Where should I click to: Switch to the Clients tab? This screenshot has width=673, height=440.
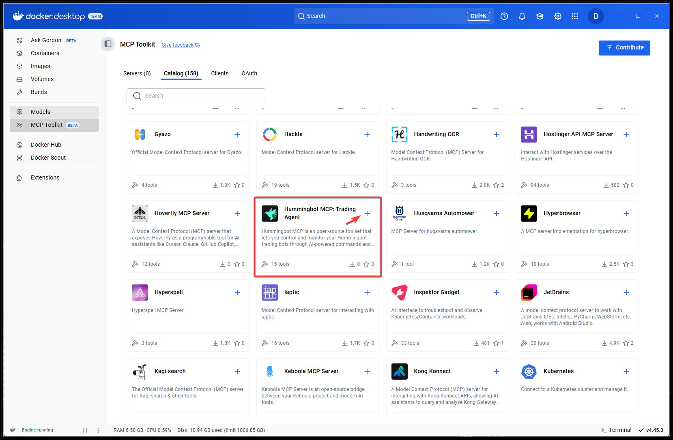219,73
